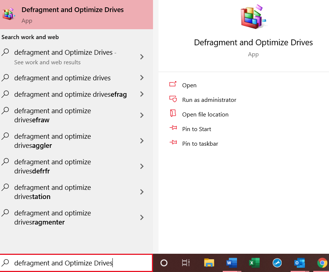Screen dimensions: 329x272
Task: Click the Defragment app icon in best match
Action: [9, 14]
